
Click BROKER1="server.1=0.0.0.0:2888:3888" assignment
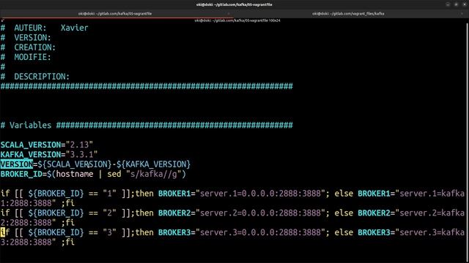pyautogui.click(x=242, y=194)
